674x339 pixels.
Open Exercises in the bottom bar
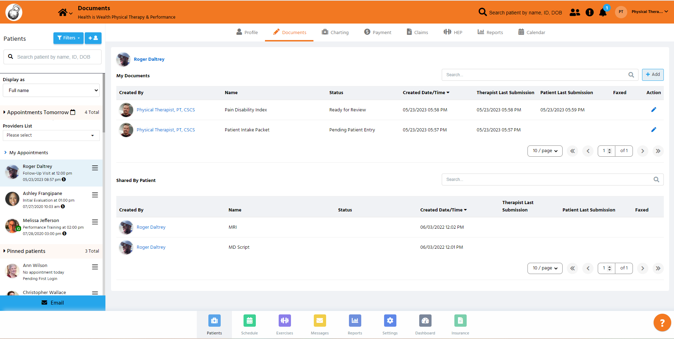pos(285,324)
